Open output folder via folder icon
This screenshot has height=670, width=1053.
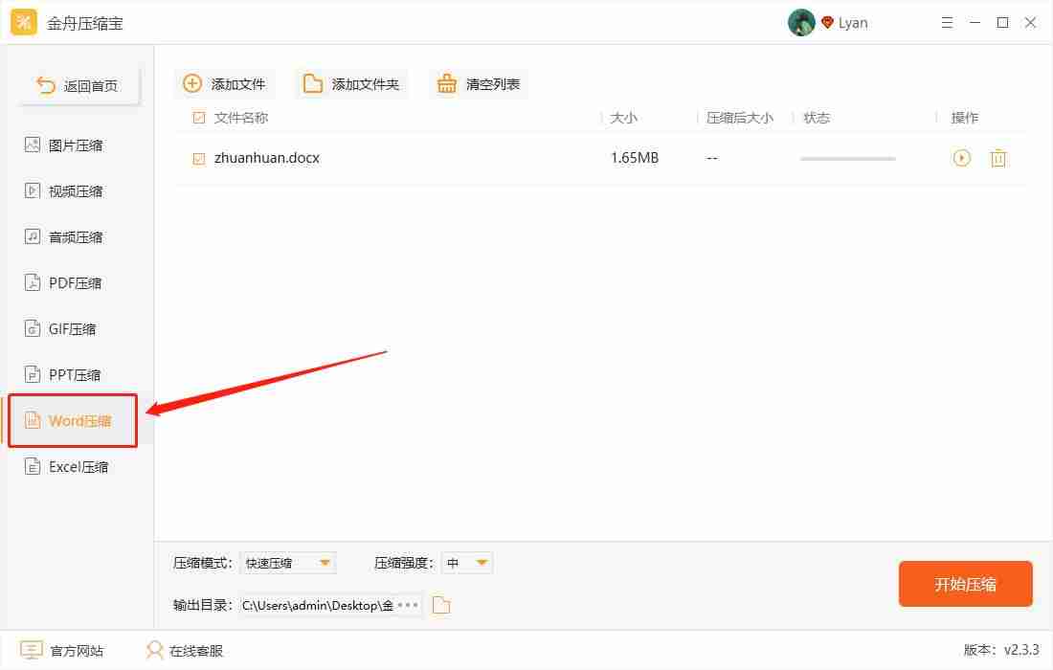coord(441,605)
